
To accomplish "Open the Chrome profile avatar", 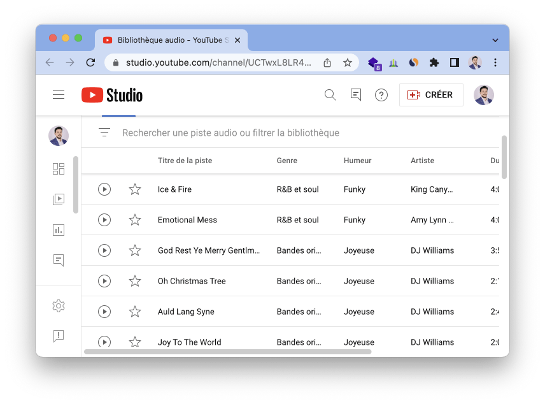I will (x=475, y=62).
